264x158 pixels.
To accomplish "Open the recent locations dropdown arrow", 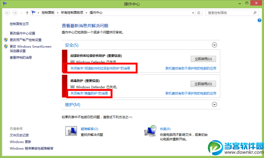I will point(21,13).
